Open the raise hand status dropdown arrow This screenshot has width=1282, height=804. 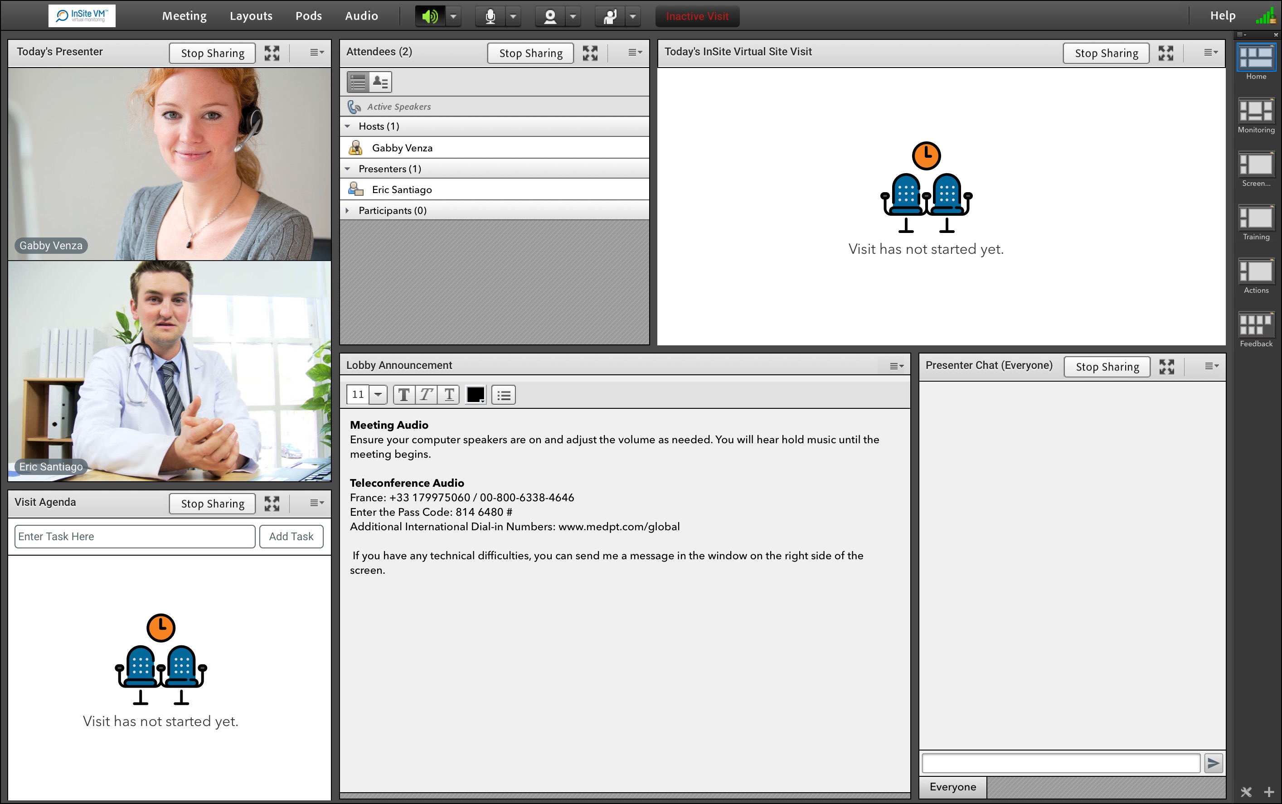633,16
